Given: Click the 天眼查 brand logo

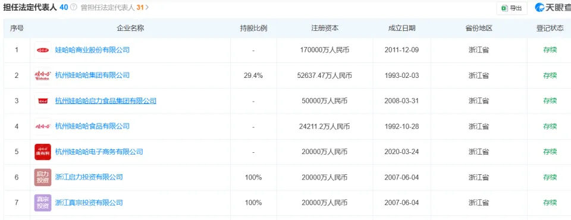Looking at the screenshot, I should point(552,8).
